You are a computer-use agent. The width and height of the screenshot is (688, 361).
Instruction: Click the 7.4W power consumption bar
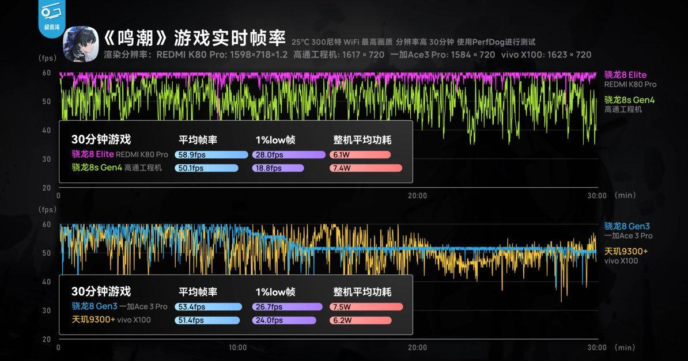point(365,168)
